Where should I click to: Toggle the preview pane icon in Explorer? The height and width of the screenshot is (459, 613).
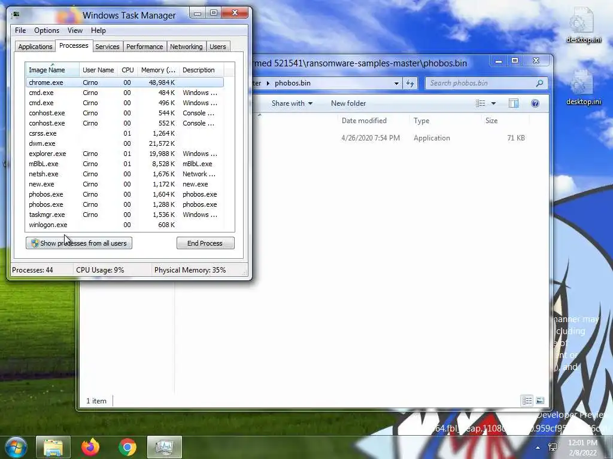pos(513,103)
